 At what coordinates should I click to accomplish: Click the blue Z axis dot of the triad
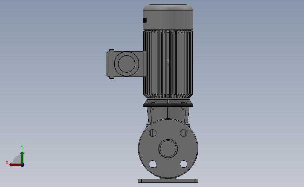(23, 165)
